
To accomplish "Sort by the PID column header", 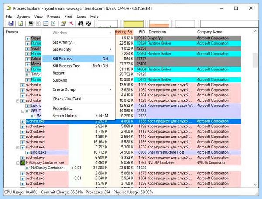I will (142, 32).
